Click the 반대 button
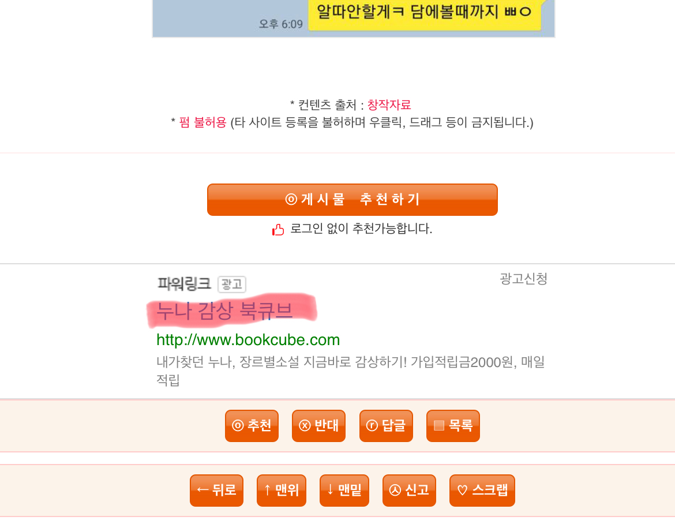675x524 pixels. pyautogui.click(x=318, y=426)
